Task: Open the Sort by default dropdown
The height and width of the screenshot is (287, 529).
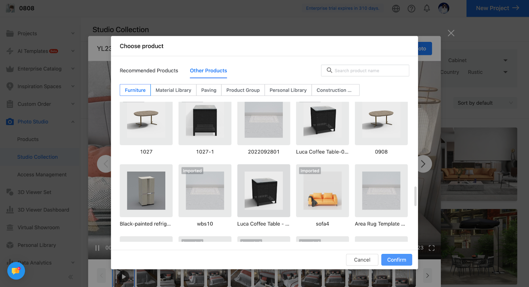Action: [484, 103]
